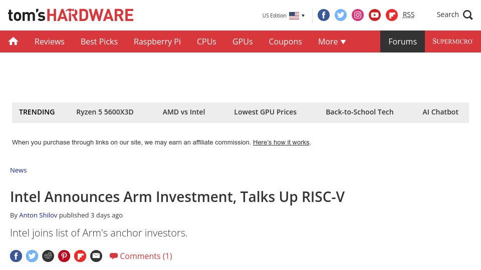Open Tom's Hardware Facebook page in header
This screenshot has height=270, width=481.
[323, 15]
